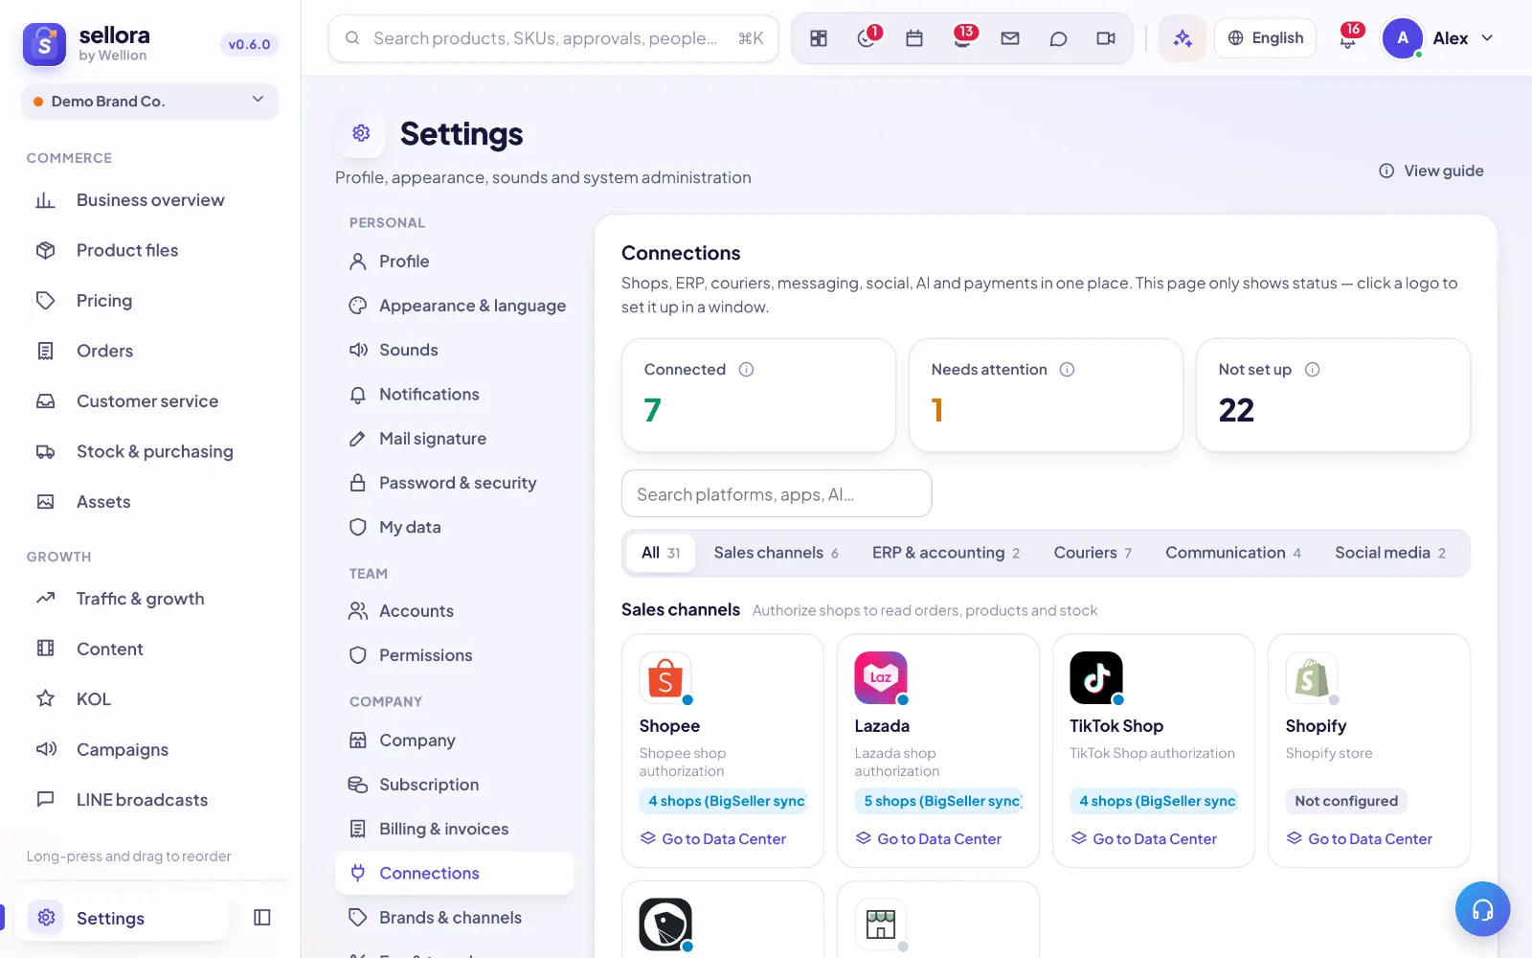Screen dimensions: 1532x958
Task: Open the chat bubble icon in toolbar
Action: 1058,38
